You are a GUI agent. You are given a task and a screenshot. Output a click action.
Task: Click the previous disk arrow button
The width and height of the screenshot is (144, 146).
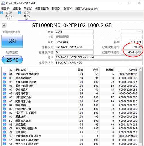4,26
